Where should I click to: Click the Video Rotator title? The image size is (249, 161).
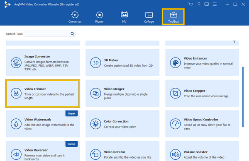point(115,152)
